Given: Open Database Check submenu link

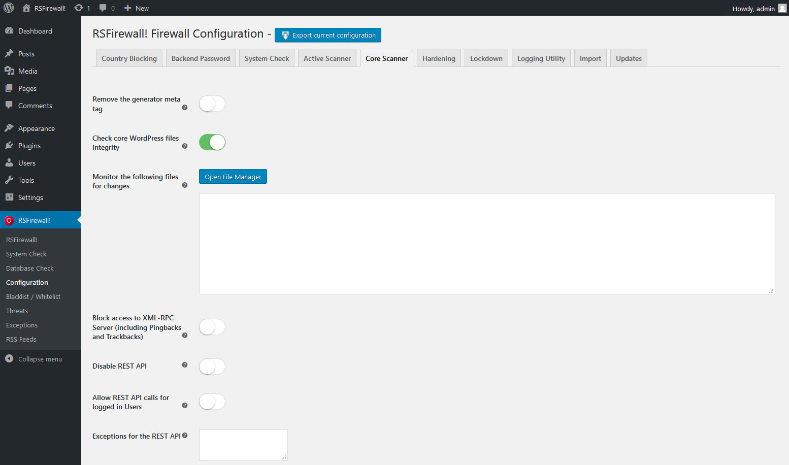Looking at the screenshot, I should [30, 268].
